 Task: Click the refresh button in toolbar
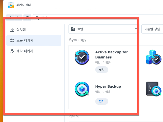(27, 18)
